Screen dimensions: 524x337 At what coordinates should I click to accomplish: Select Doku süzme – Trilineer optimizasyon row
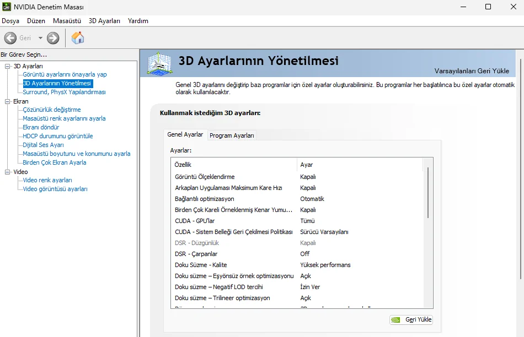[x=298, y=298]
